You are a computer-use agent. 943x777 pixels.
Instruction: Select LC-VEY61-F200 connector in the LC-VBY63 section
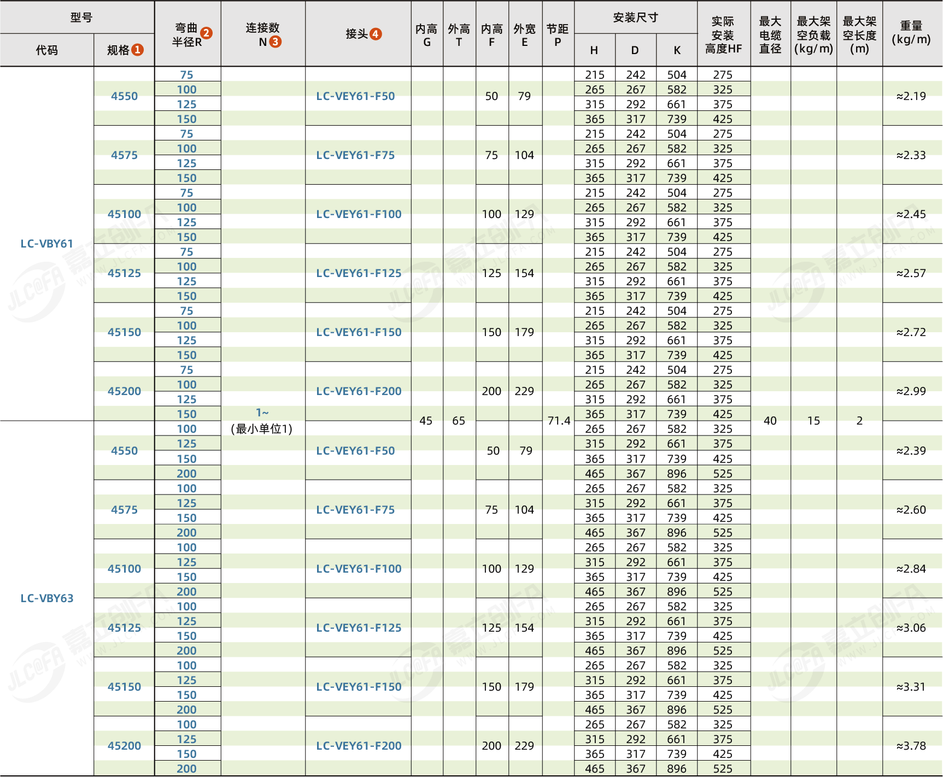(359, 746)
